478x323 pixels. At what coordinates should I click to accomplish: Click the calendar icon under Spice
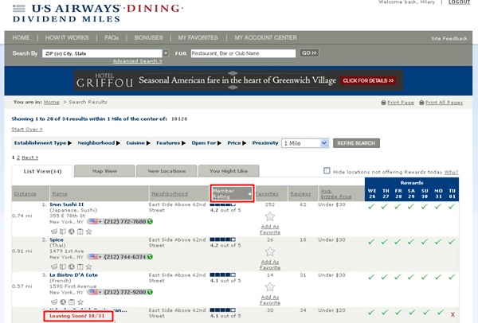pyautogui.click(x=80, y=267)
